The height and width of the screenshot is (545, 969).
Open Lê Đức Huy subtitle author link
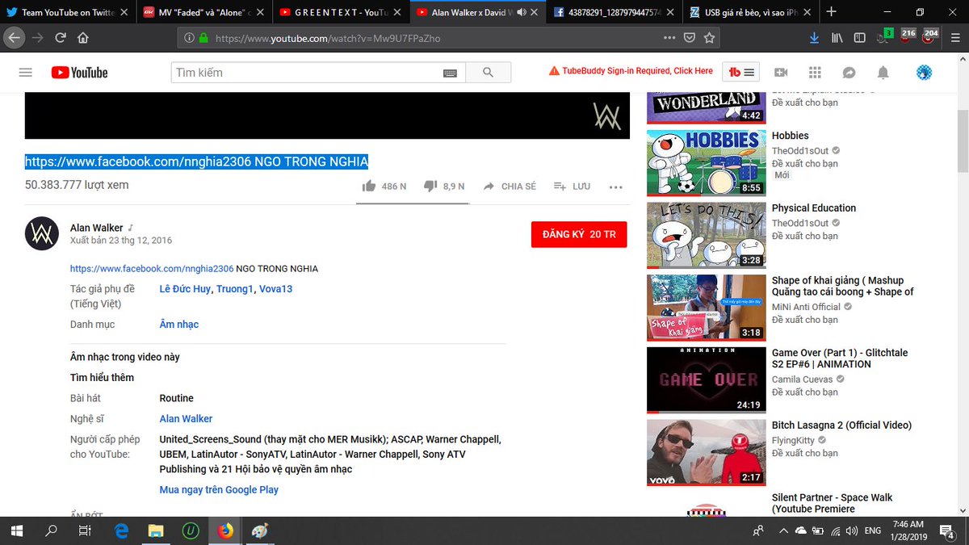[185, 288]
